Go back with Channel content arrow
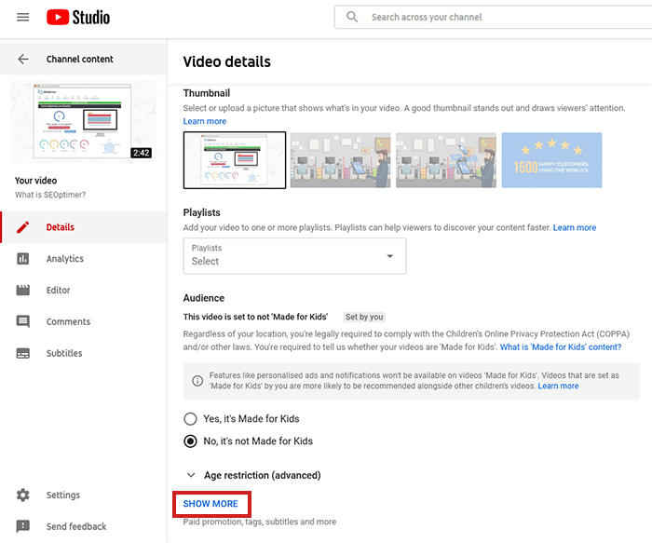 (x=23, y=59)
